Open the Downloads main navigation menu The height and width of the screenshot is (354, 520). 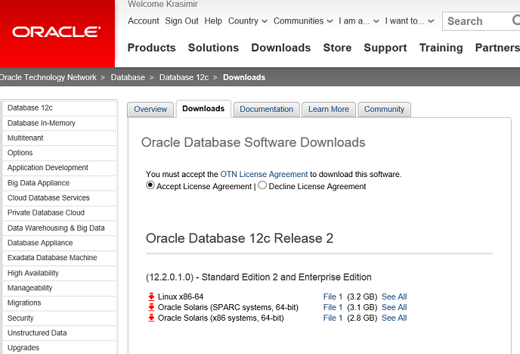(281, 48)
